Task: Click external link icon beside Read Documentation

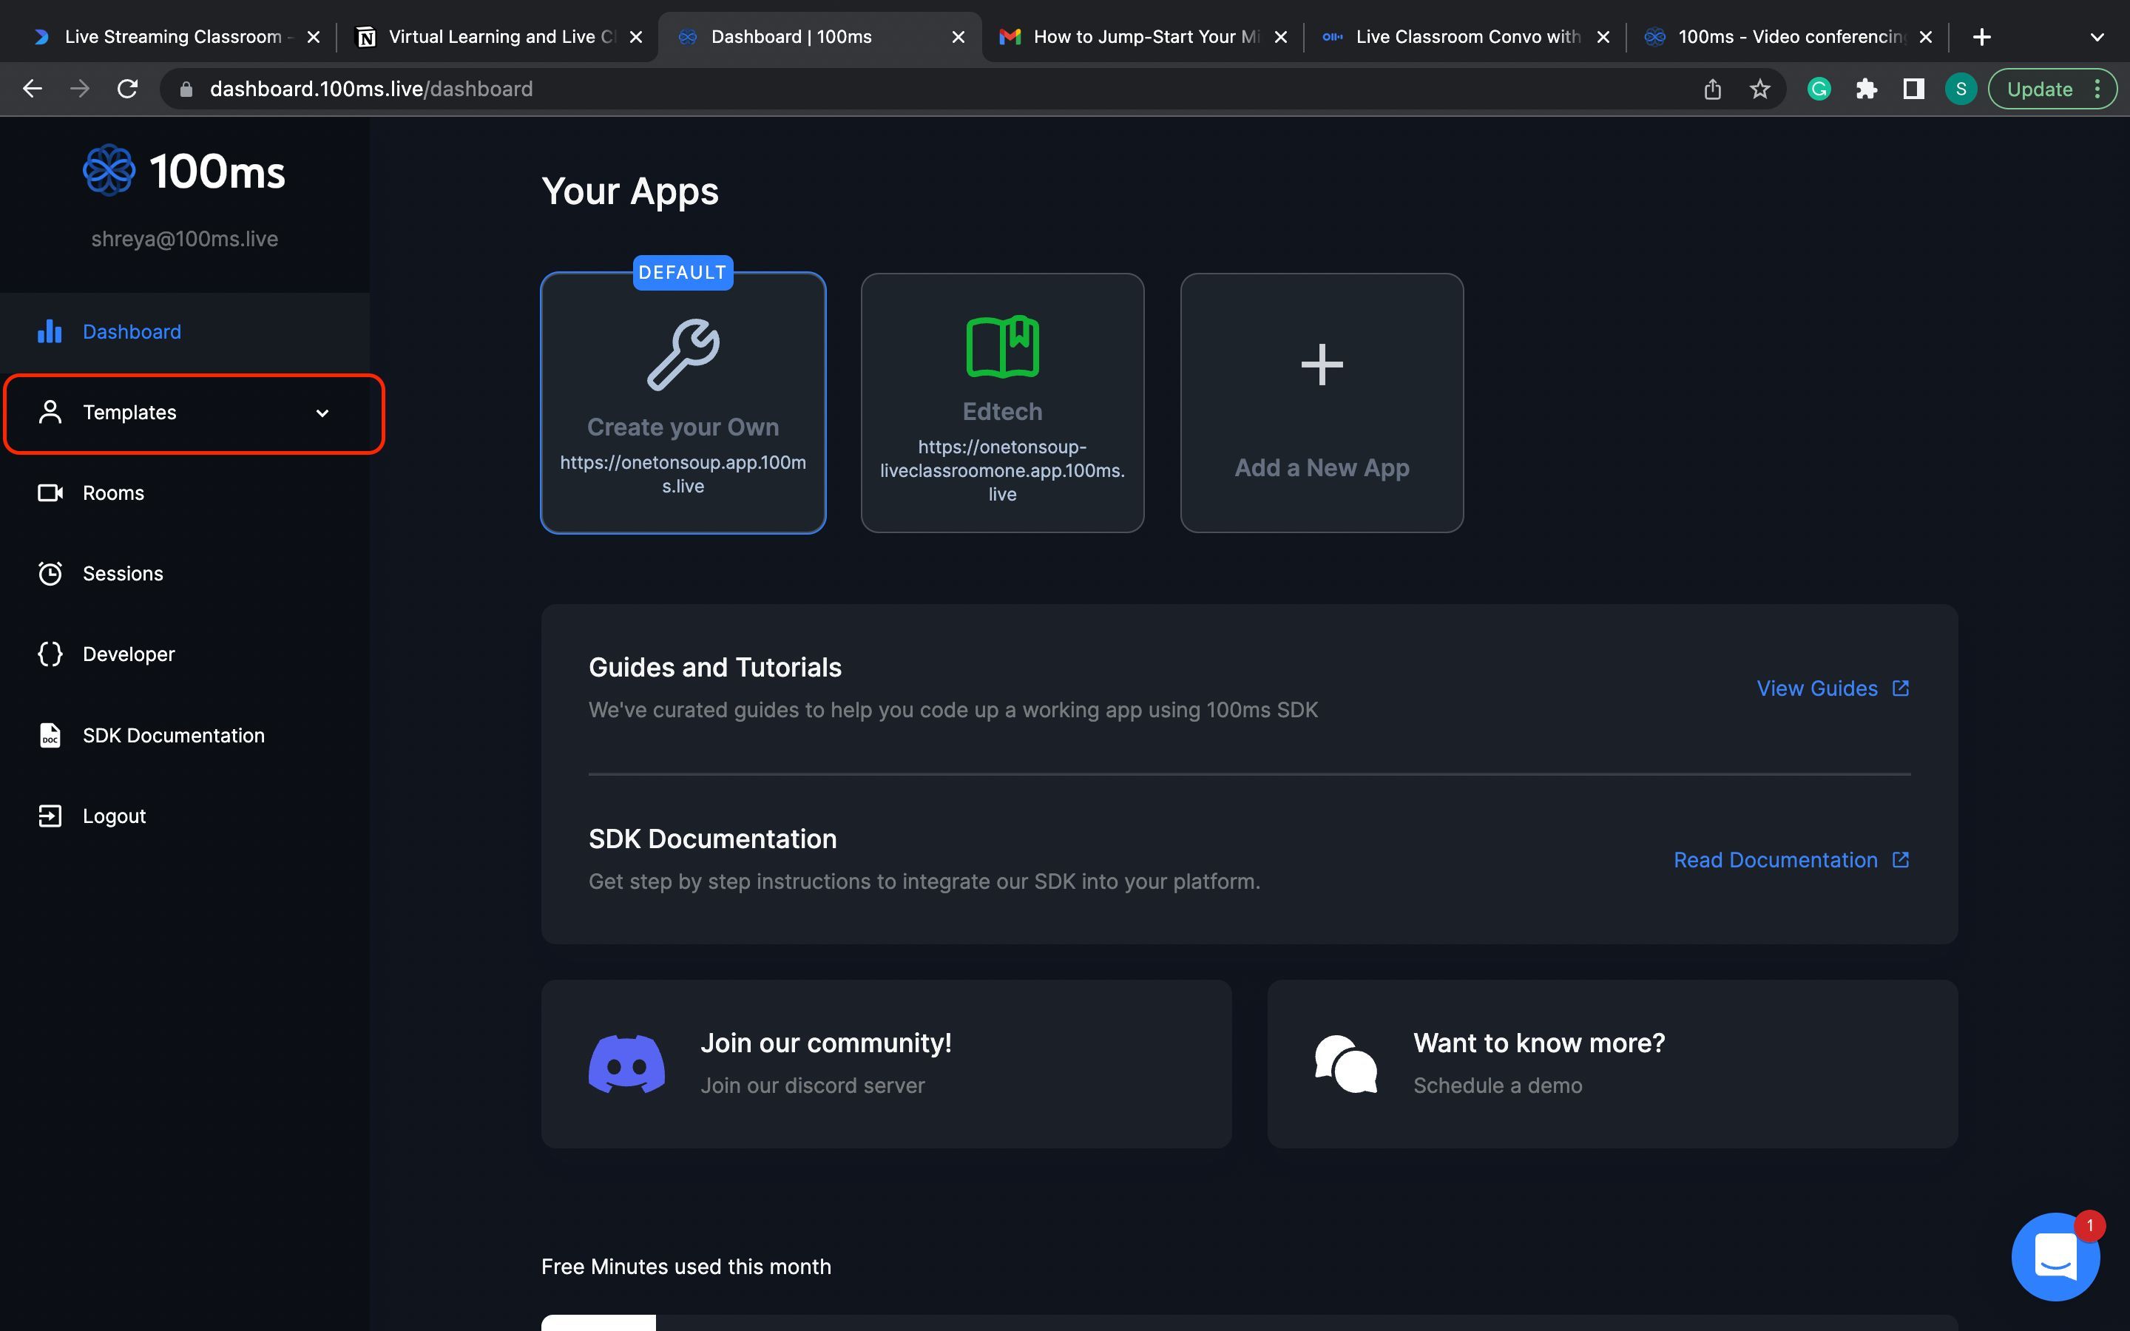Action: [1901, 860]
